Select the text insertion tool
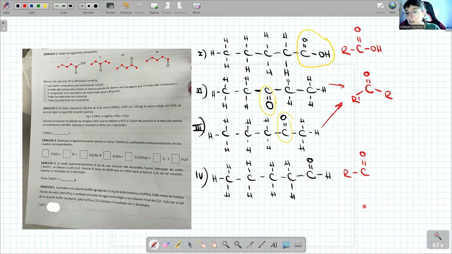Image resolution: width=452 pixels, height=254 pixels. 274,244
